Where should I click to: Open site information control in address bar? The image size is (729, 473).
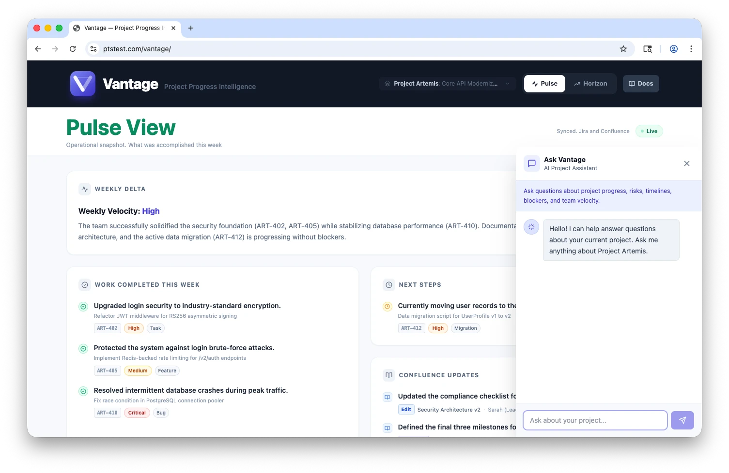tap(94, 49)
